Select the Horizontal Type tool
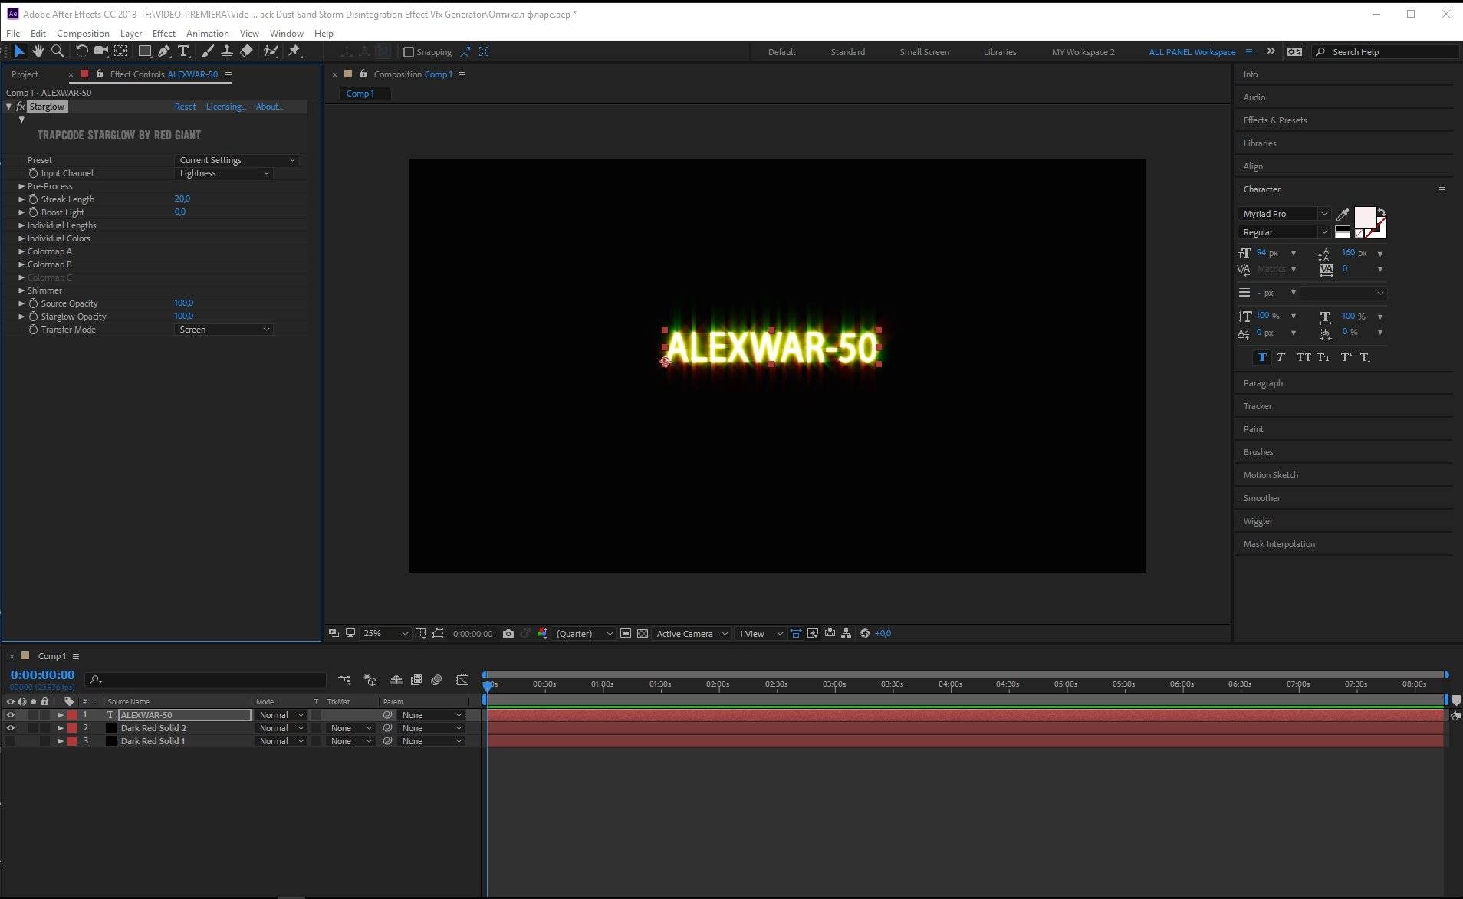 point(183,51)
